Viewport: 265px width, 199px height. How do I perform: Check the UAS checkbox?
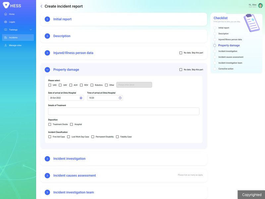50,85
